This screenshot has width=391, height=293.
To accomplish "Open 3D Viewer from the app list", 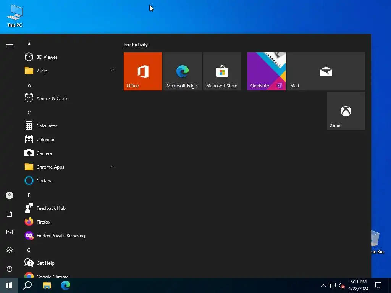I will coord(70,57).
